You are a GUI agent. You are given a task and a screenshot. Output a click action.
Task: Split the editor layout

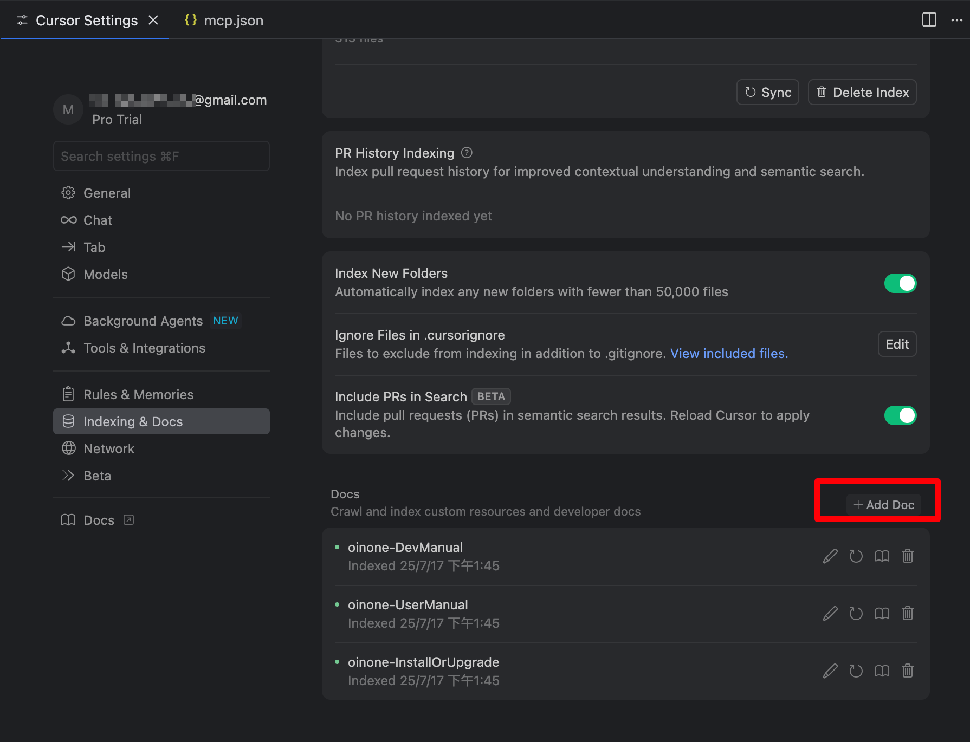click(x=929, y=20)
